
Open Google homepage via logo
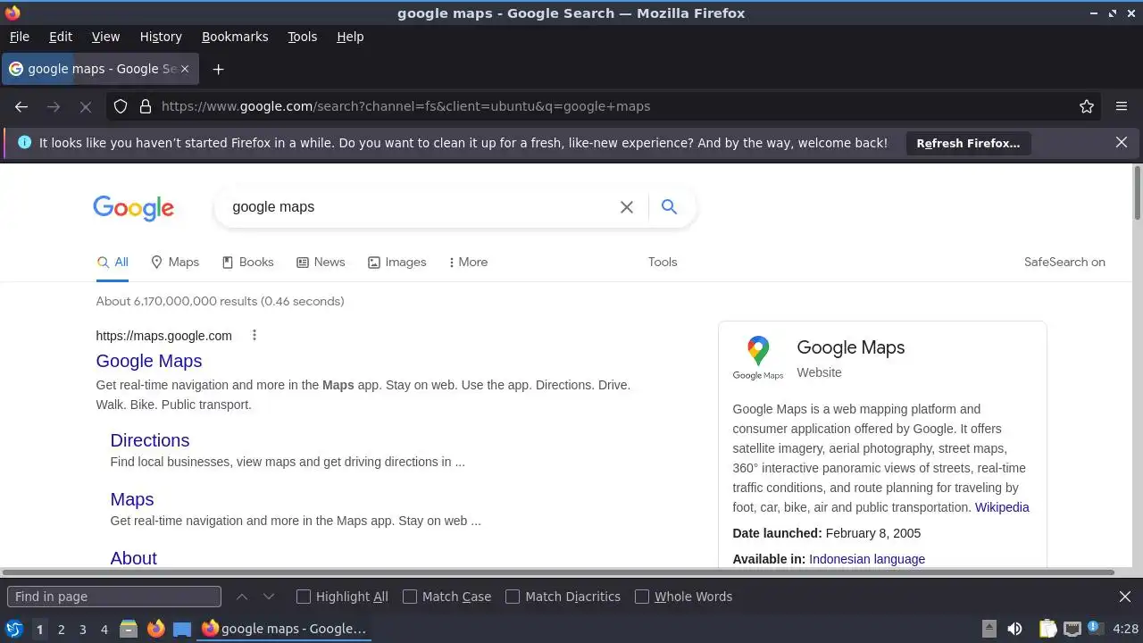[x=134, y=208]
